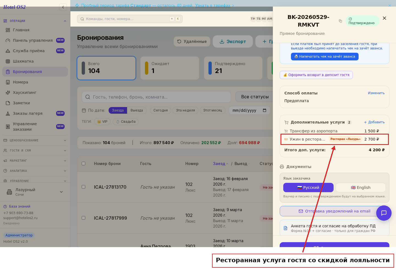Image resolution: width=396 pixels, height=274 pixels.
Task: Click the date picker calendar icon
Action: (x=265, y=110)
